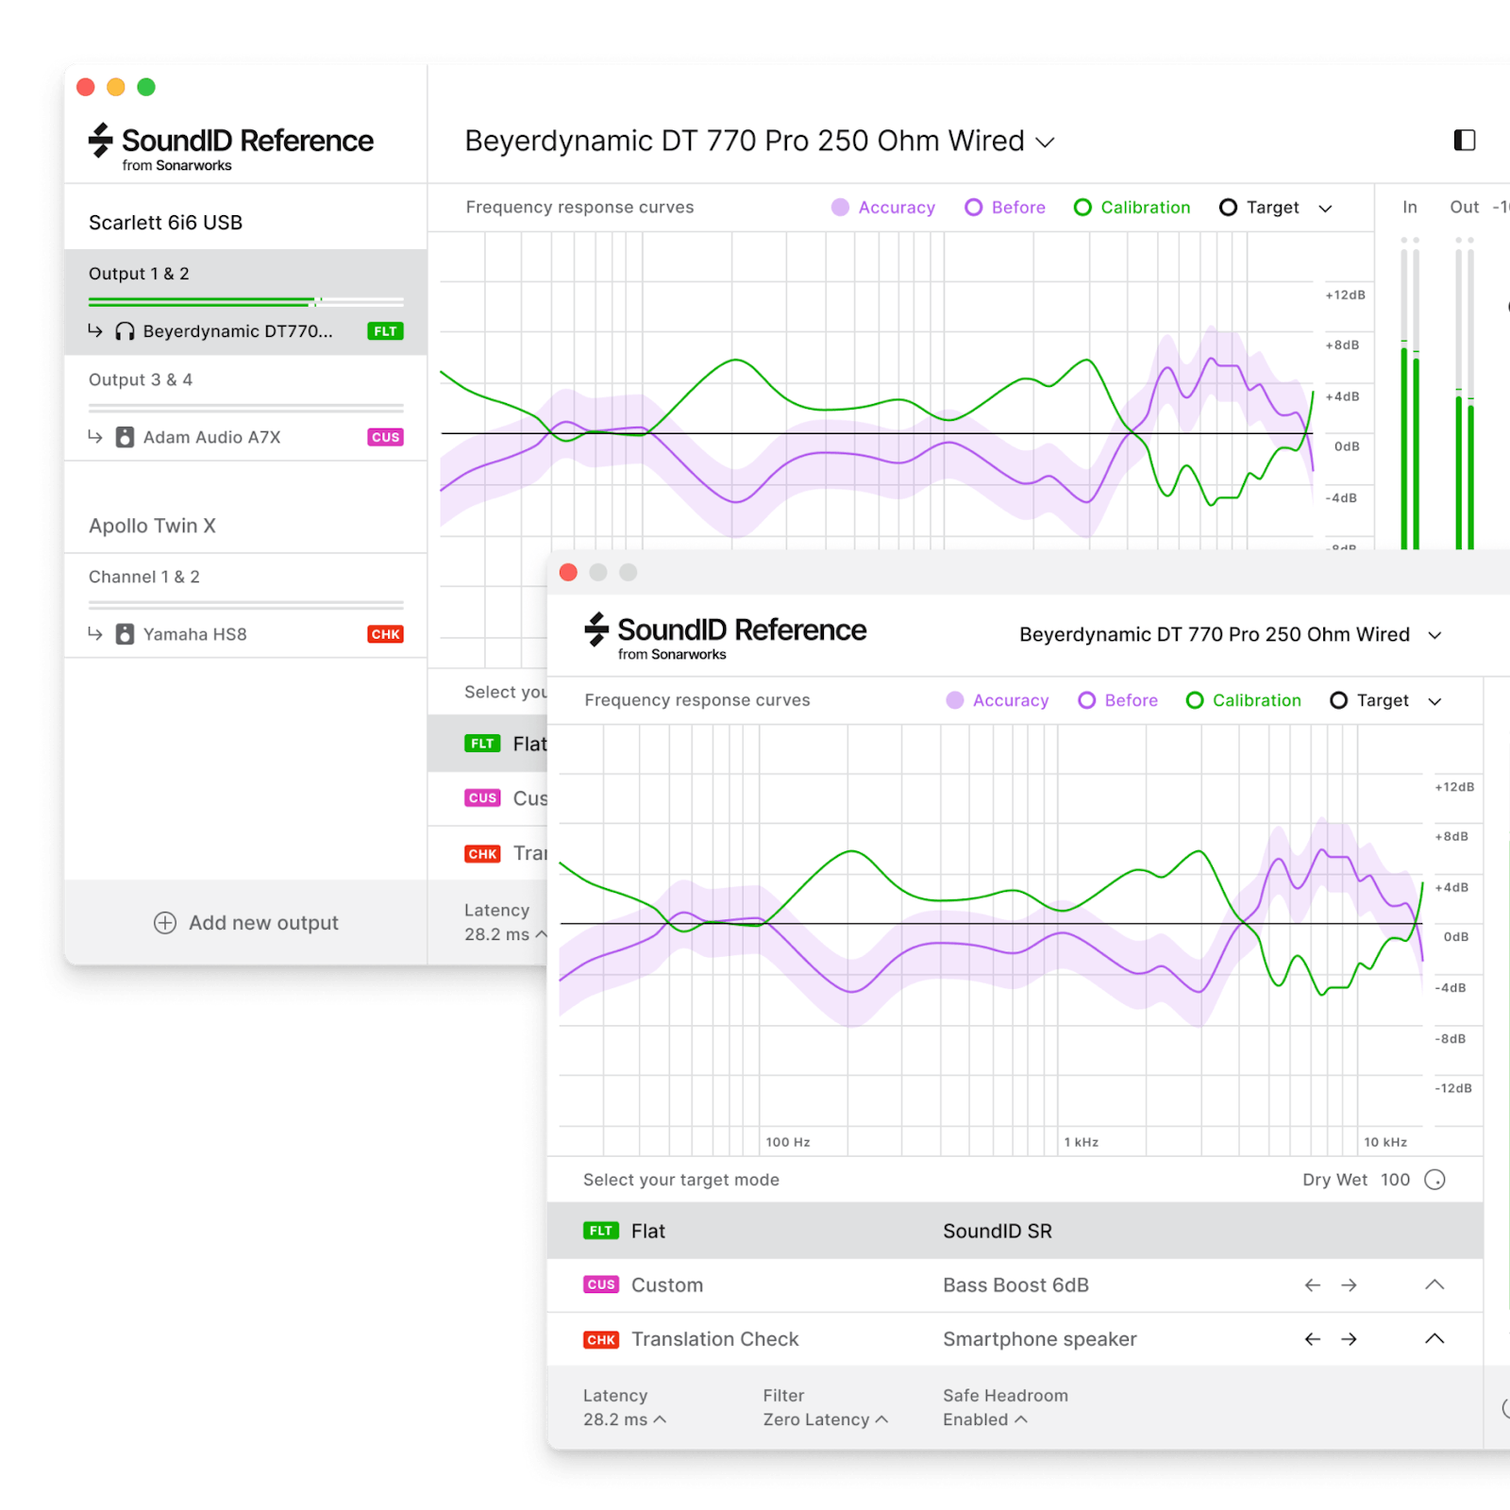Click right arrow for Custom Bass Boost preset
This screenshot has height=1510, width=1510.
(1349, 1285)
